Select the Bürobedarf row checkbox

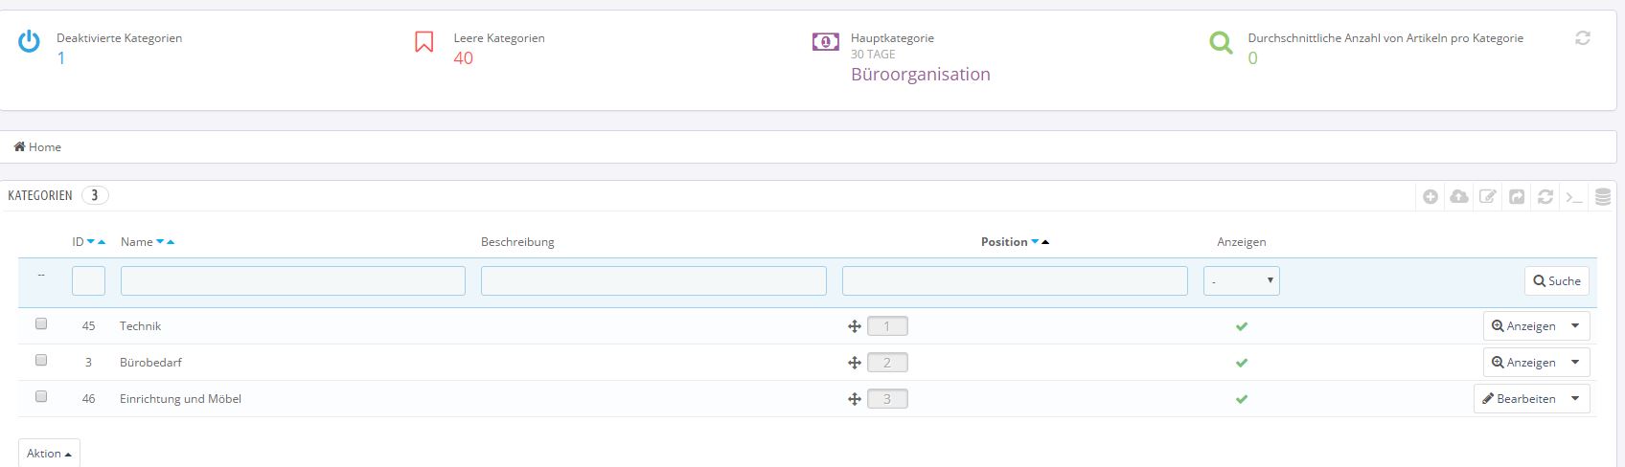coord(41,360)
